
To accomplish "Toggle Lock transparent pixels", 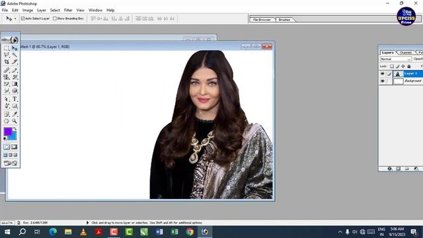I will pyautogui.click(x=392, y=66).
